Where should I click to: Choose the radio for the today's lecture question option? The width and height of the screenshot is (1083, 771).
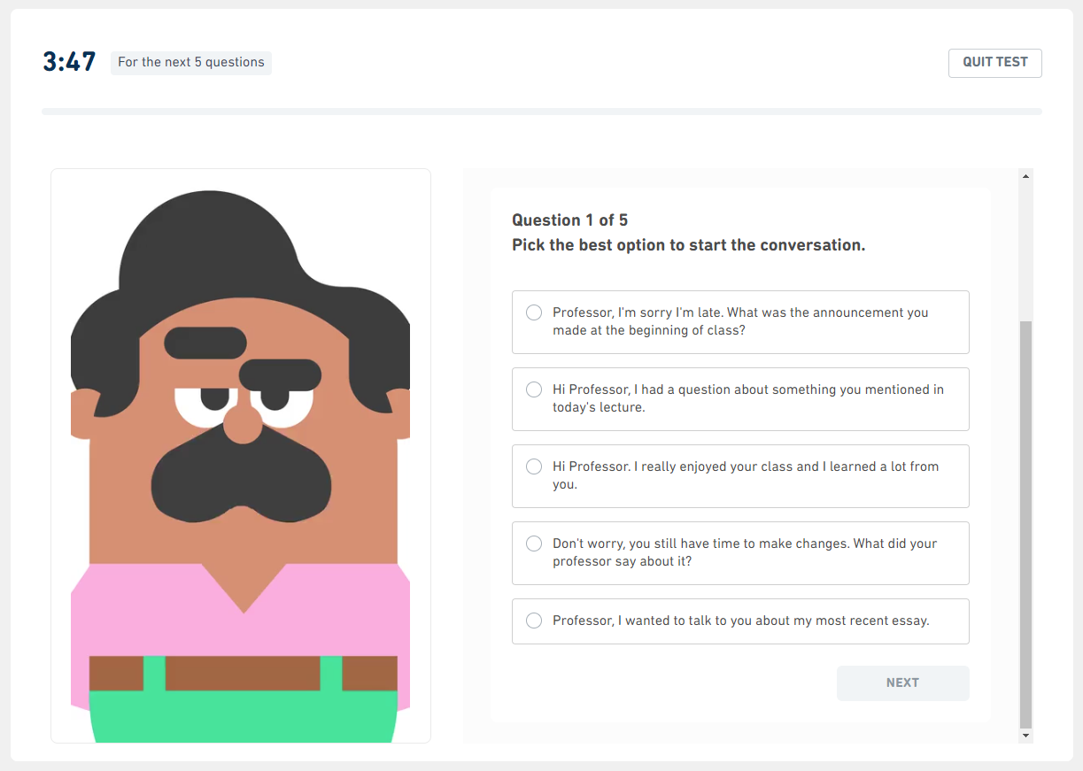tap(534, 389)
